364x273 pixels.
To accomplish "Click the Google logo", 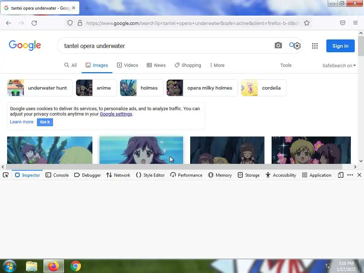I will click(x=25, y=45).
